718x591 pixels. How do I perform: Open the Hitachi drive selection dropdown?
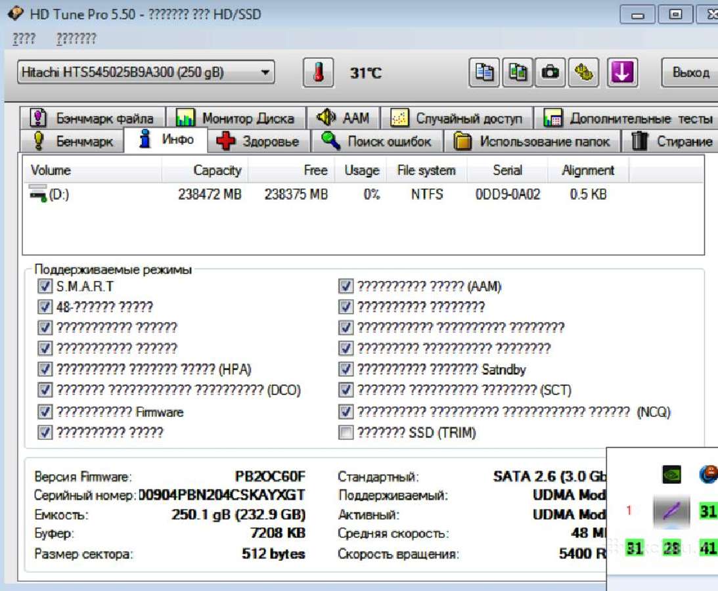coord(146,72)
